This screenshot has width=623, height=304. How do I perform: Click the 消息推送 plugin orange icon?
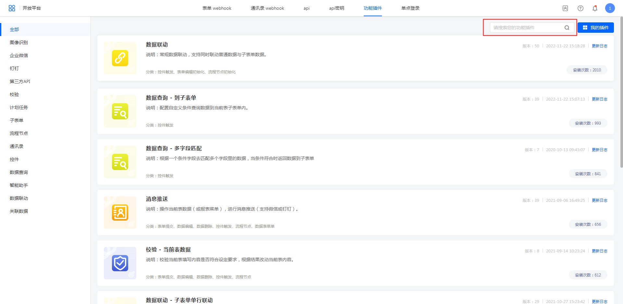(120, 213)
